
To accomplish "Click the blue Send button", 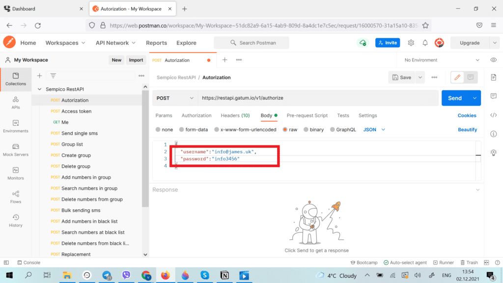I will click(455, 98).
